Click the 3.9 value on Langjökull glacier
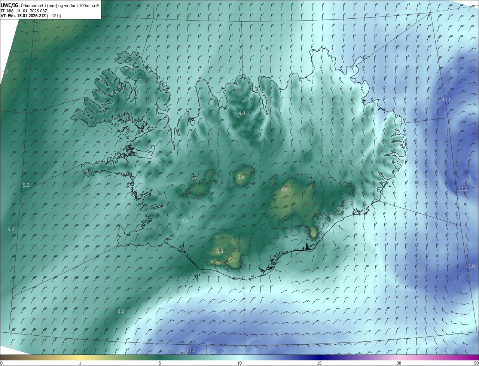 point(194,179)
